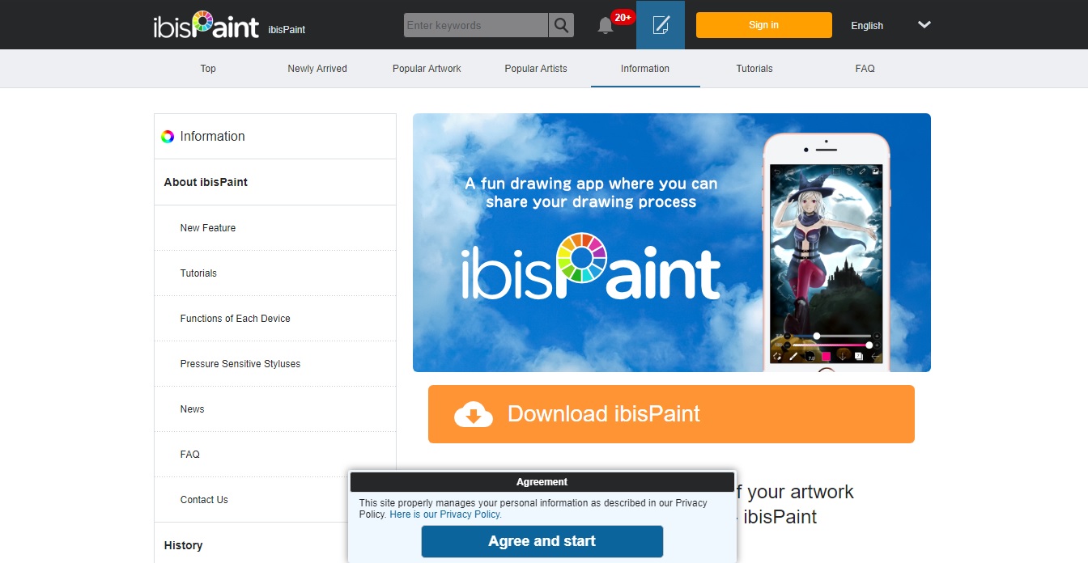The image size is (1088, 563).
Task: Switch to Popular Artwork tab
Action: tap(427, 69)
